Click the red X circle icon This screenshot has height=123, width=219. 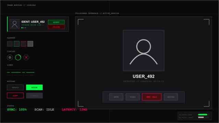[26, 57]
